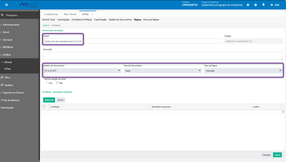This screenshot has height=162, width=286.
Task: Open the Tipo de Documento dropdown
Action: [163, 71]
